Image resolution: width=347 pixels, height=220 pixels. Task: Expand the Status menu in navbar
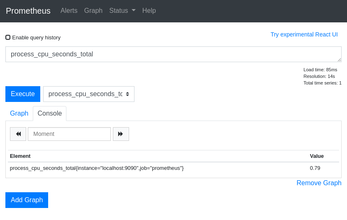122,11
